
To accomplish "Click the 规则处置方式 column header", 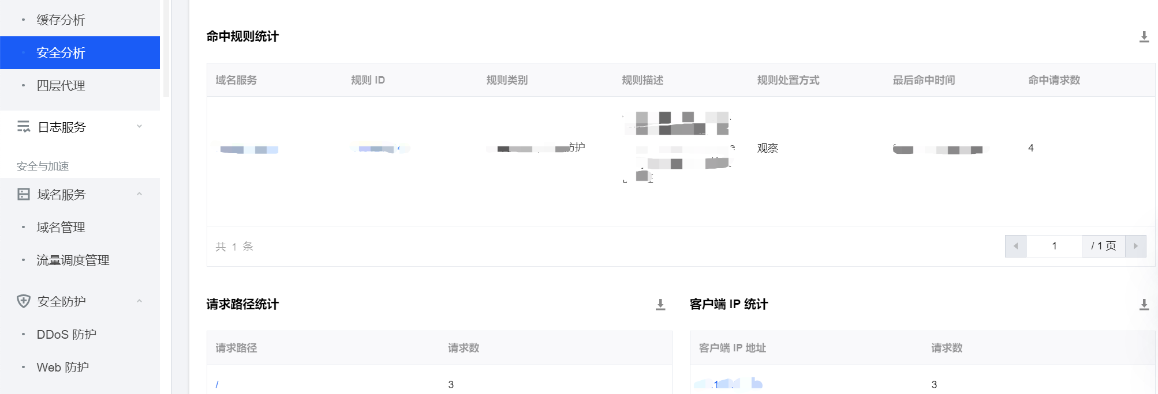I will pos(788,80).
